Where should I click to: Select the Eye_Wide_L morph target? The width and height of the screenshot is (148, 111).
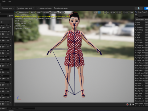tap(139, 83)
